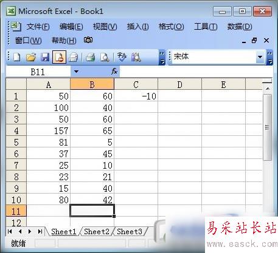The height and width of the screenshot is (253, 278).
Task: Save the workbook with the floppy disk icon
Action: tap(45, 57)
